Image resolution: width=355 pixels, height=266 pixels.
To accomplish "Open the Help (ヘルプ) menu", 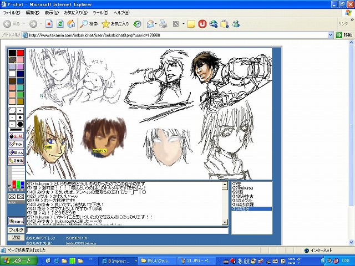I will 121,13.
